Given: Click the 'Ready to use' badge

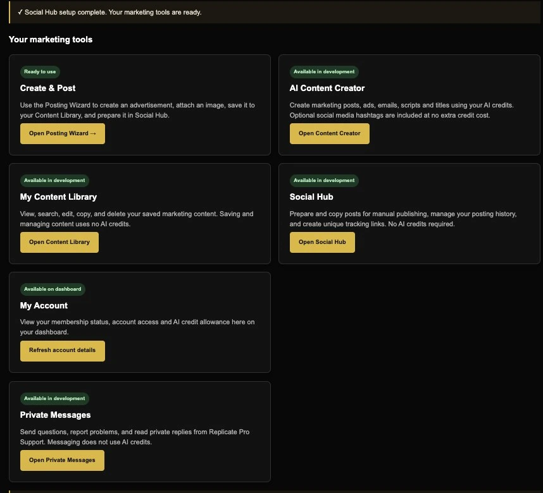Looking at the screenshot, I should click(x=40, y=72).
